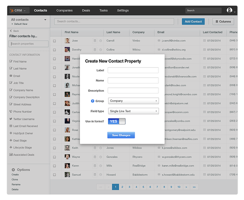Filter contacts by Lifecycle Stage property
Viewport: 244px width, 200px height.
[21, 148]
